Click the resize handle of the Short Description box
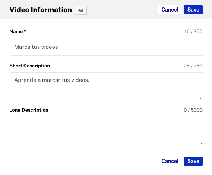This screenshot has height=175, width=212. pos(201,98)
